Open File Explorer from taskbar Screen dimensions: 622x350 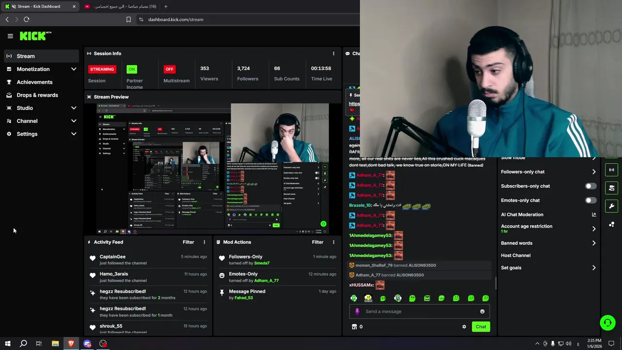(x=55, y=344)
